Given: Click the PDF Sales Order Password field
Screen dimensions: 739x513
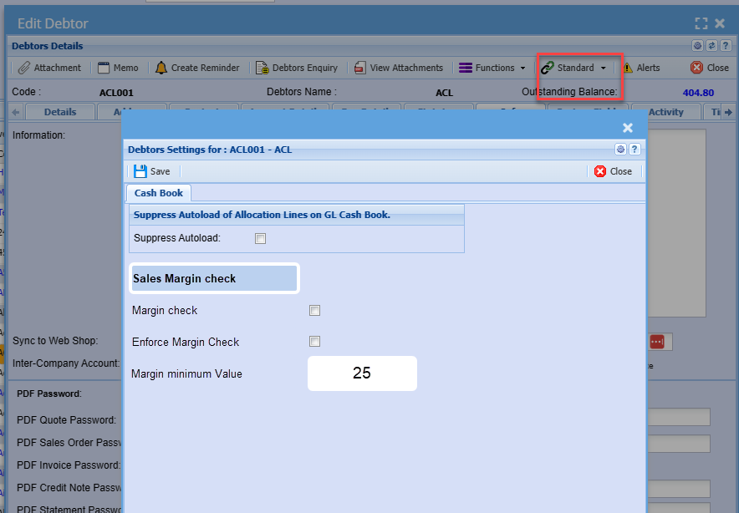Looking at the screenshot, I should (679, 444).
